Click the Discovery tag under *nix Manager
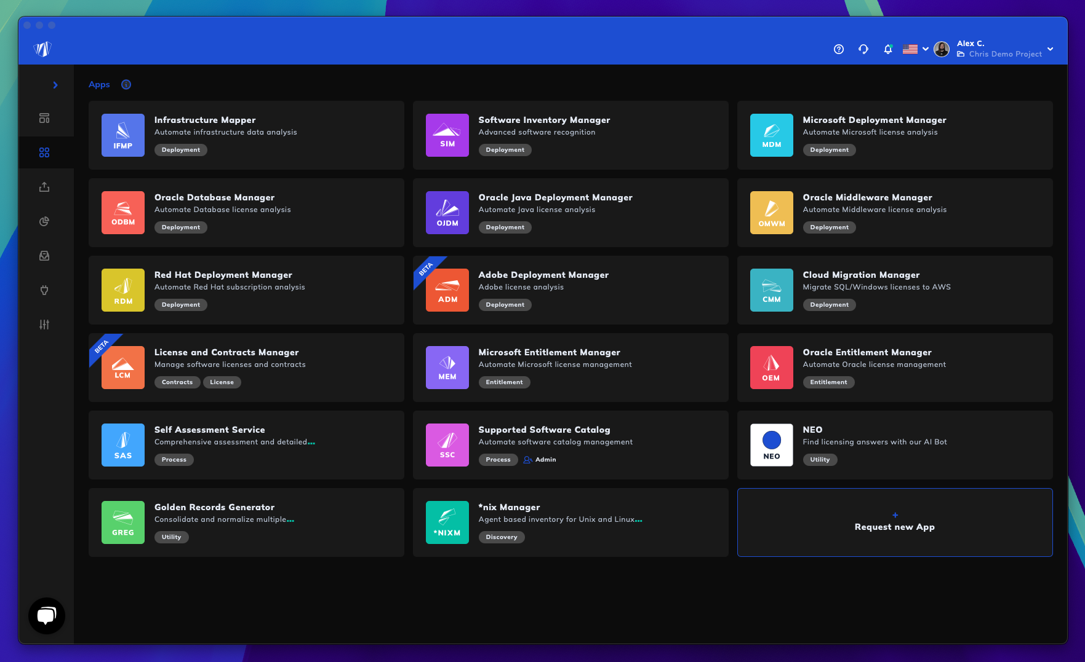 (502, 537)
